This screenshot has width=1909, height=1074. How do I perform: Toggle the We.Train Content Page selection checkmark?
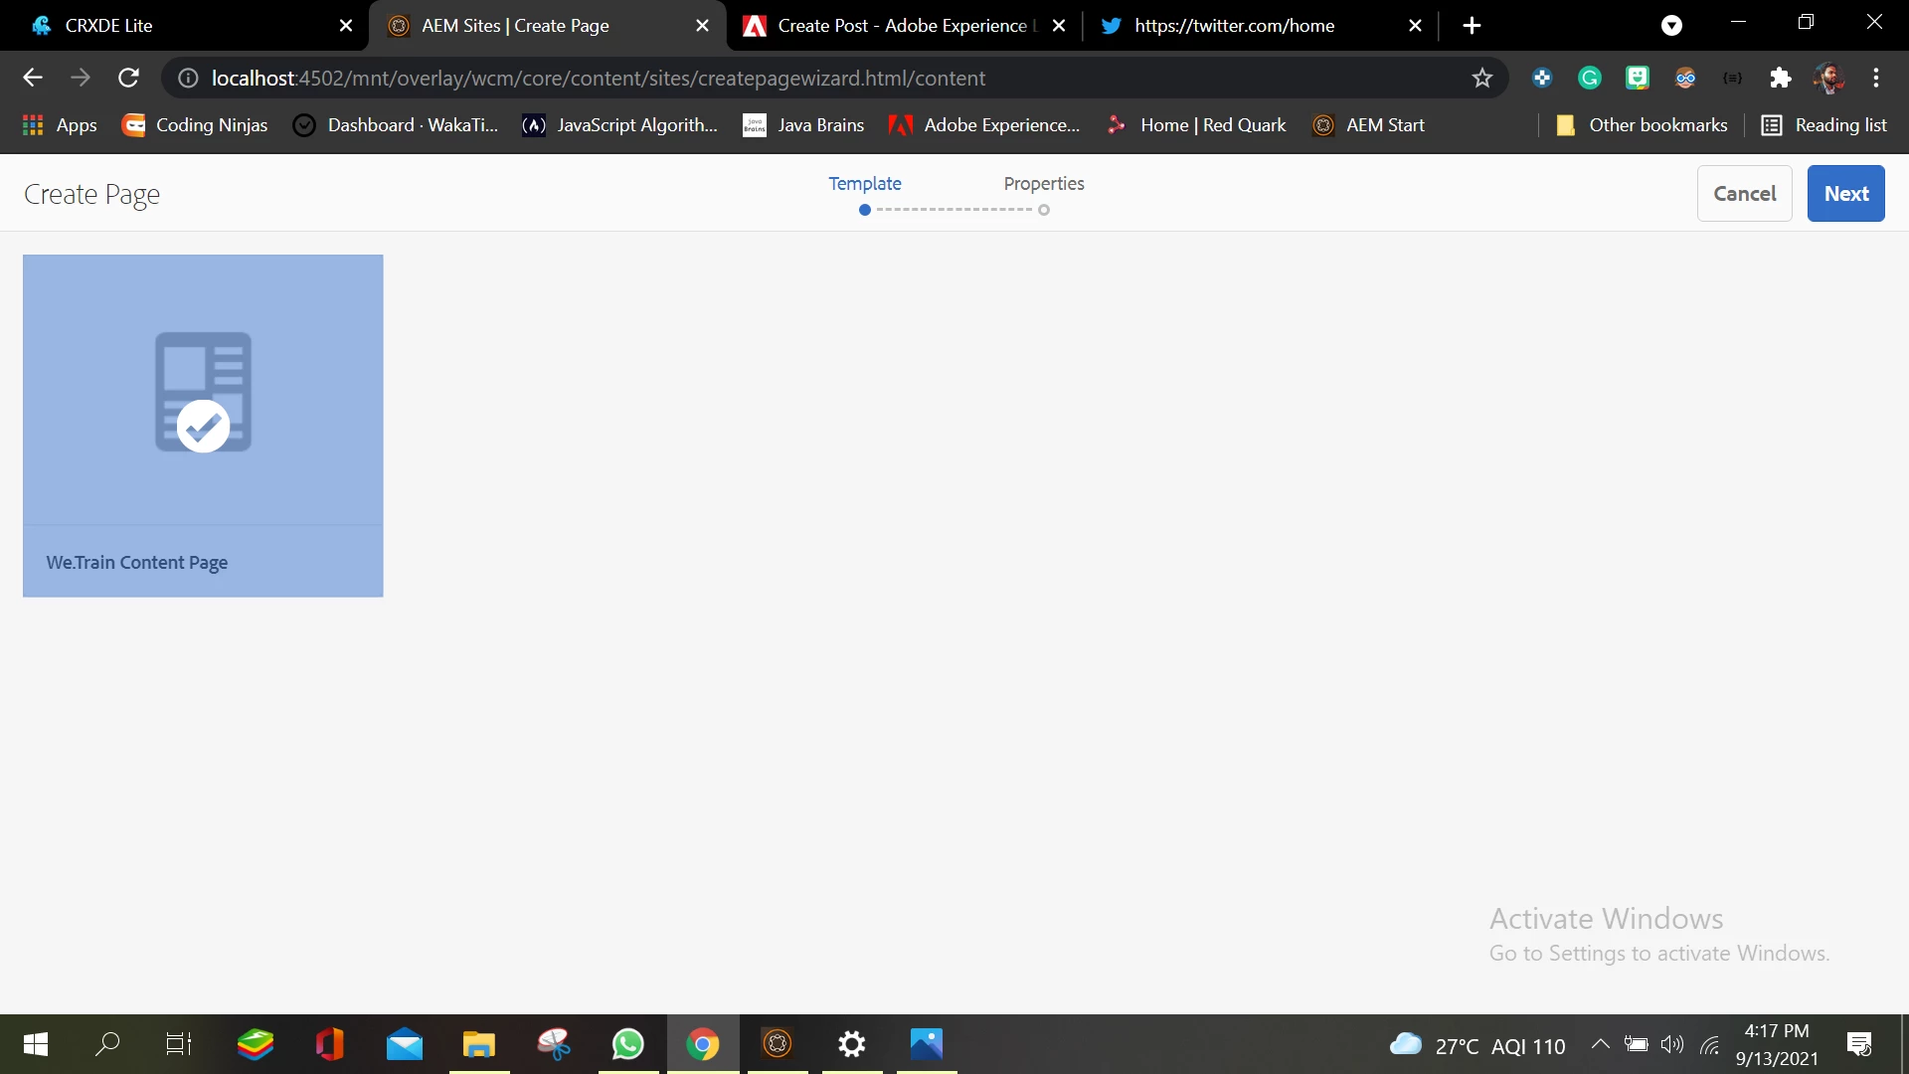click(x=203, y=426)
